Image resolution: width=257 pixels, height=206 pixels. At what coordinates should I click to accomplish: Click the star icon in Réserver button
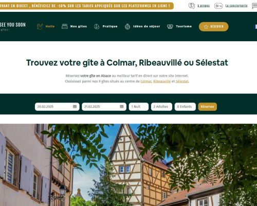tap(206, 27)
